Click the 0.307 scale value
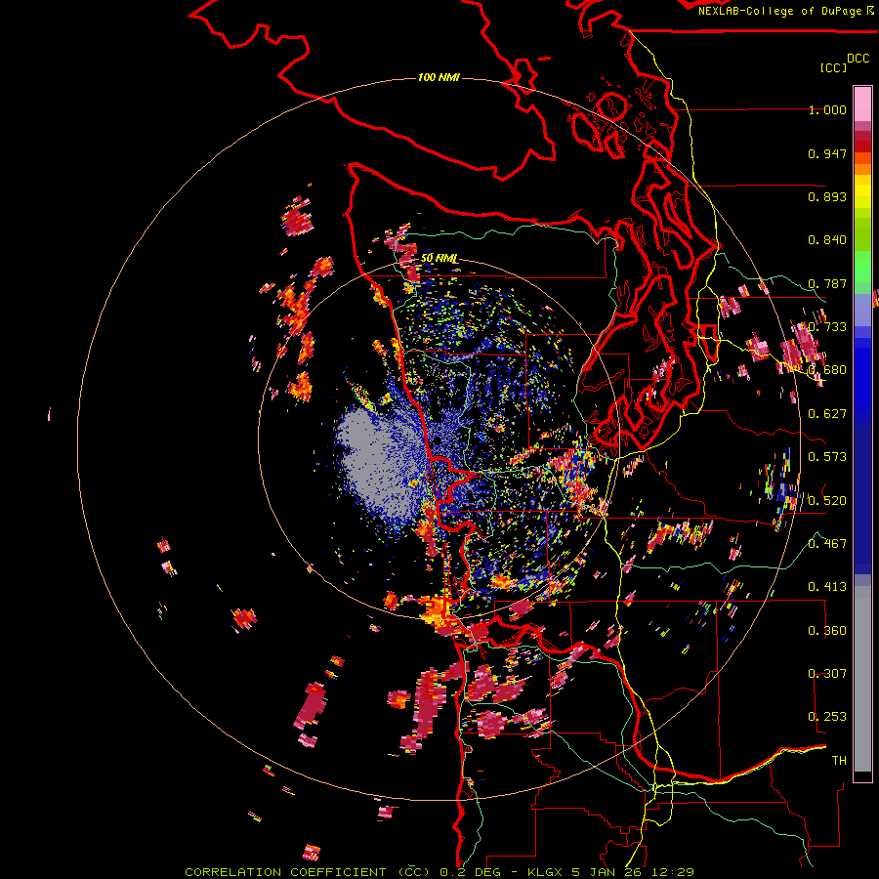This screenshot has height=879, width=879. [827, 673]
